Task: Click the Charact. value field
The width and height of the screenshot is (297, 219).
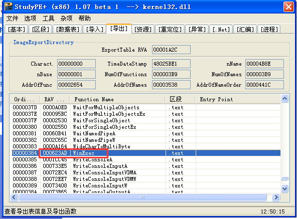Action: coord(77,64)
